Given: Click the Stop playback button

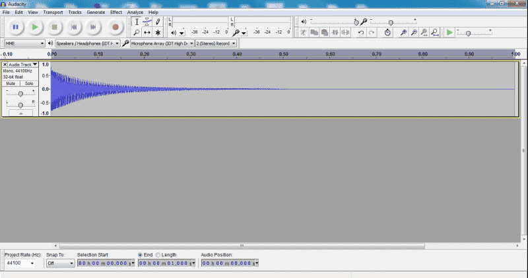Looking at the screenshot, I should [x=55, y=27].
